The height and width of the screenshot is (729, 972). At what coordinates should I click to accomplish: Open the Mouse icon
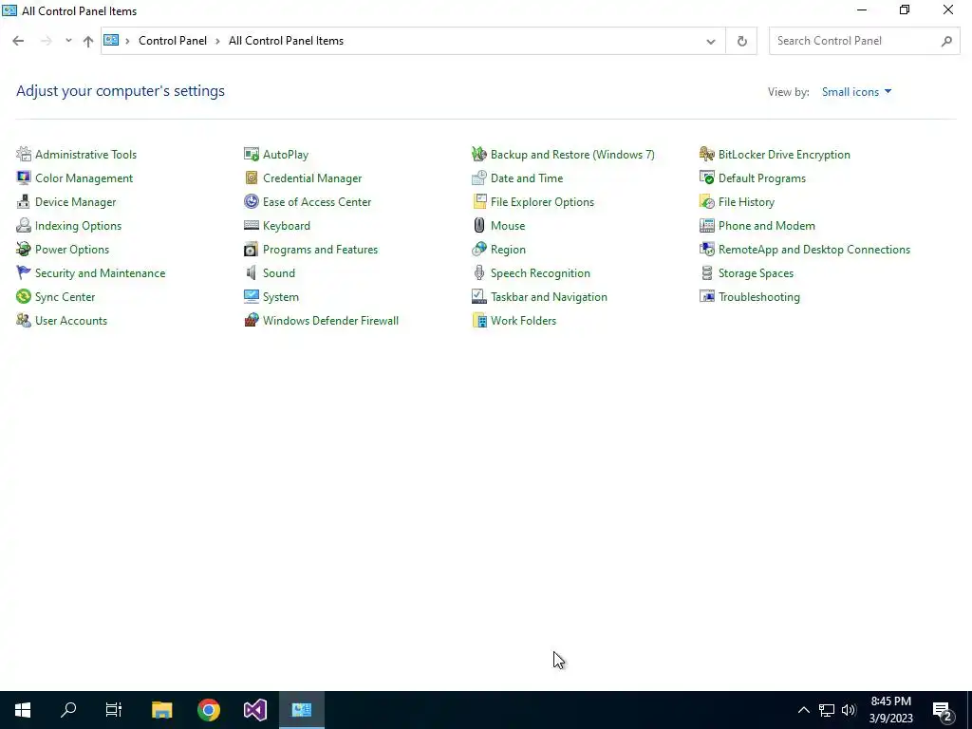tap(479, 226)
